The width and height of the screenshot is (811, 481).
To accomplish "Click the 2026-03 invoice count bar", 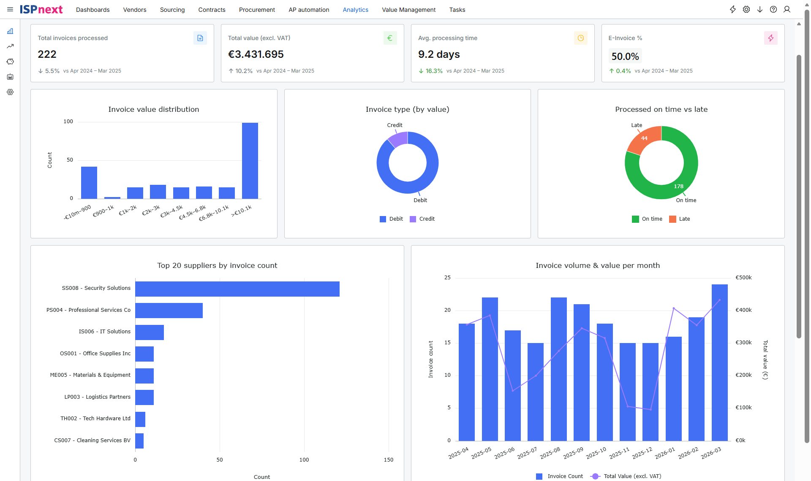I will click(720, 363).
